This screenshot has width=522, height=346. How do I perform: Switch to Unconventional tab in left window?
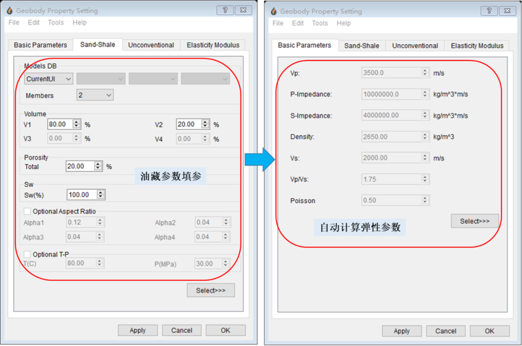[151, 45]
